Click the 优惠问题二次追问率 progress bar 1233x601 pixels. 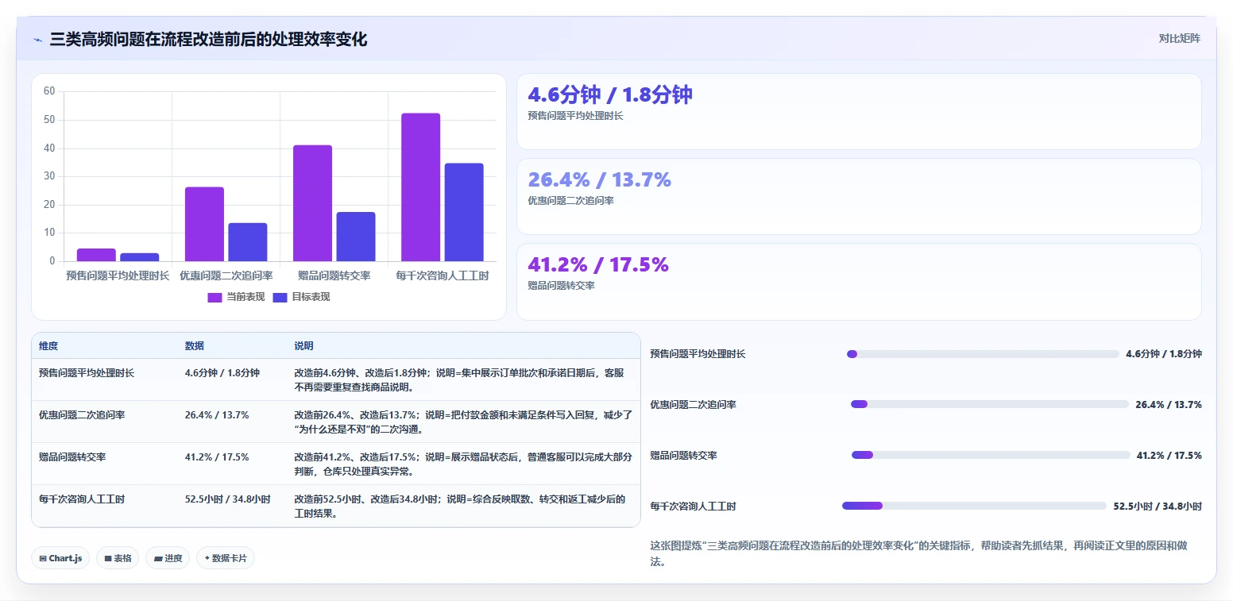coord(990,404)
